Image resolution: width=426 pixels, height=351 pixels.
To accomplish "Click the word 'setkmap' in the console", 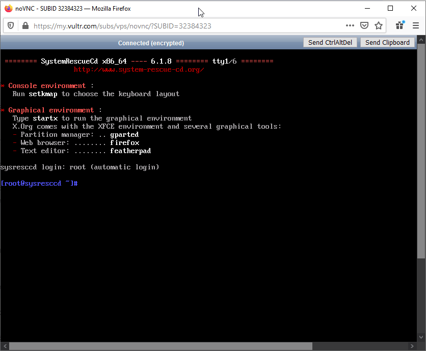I will click(43, 94).
